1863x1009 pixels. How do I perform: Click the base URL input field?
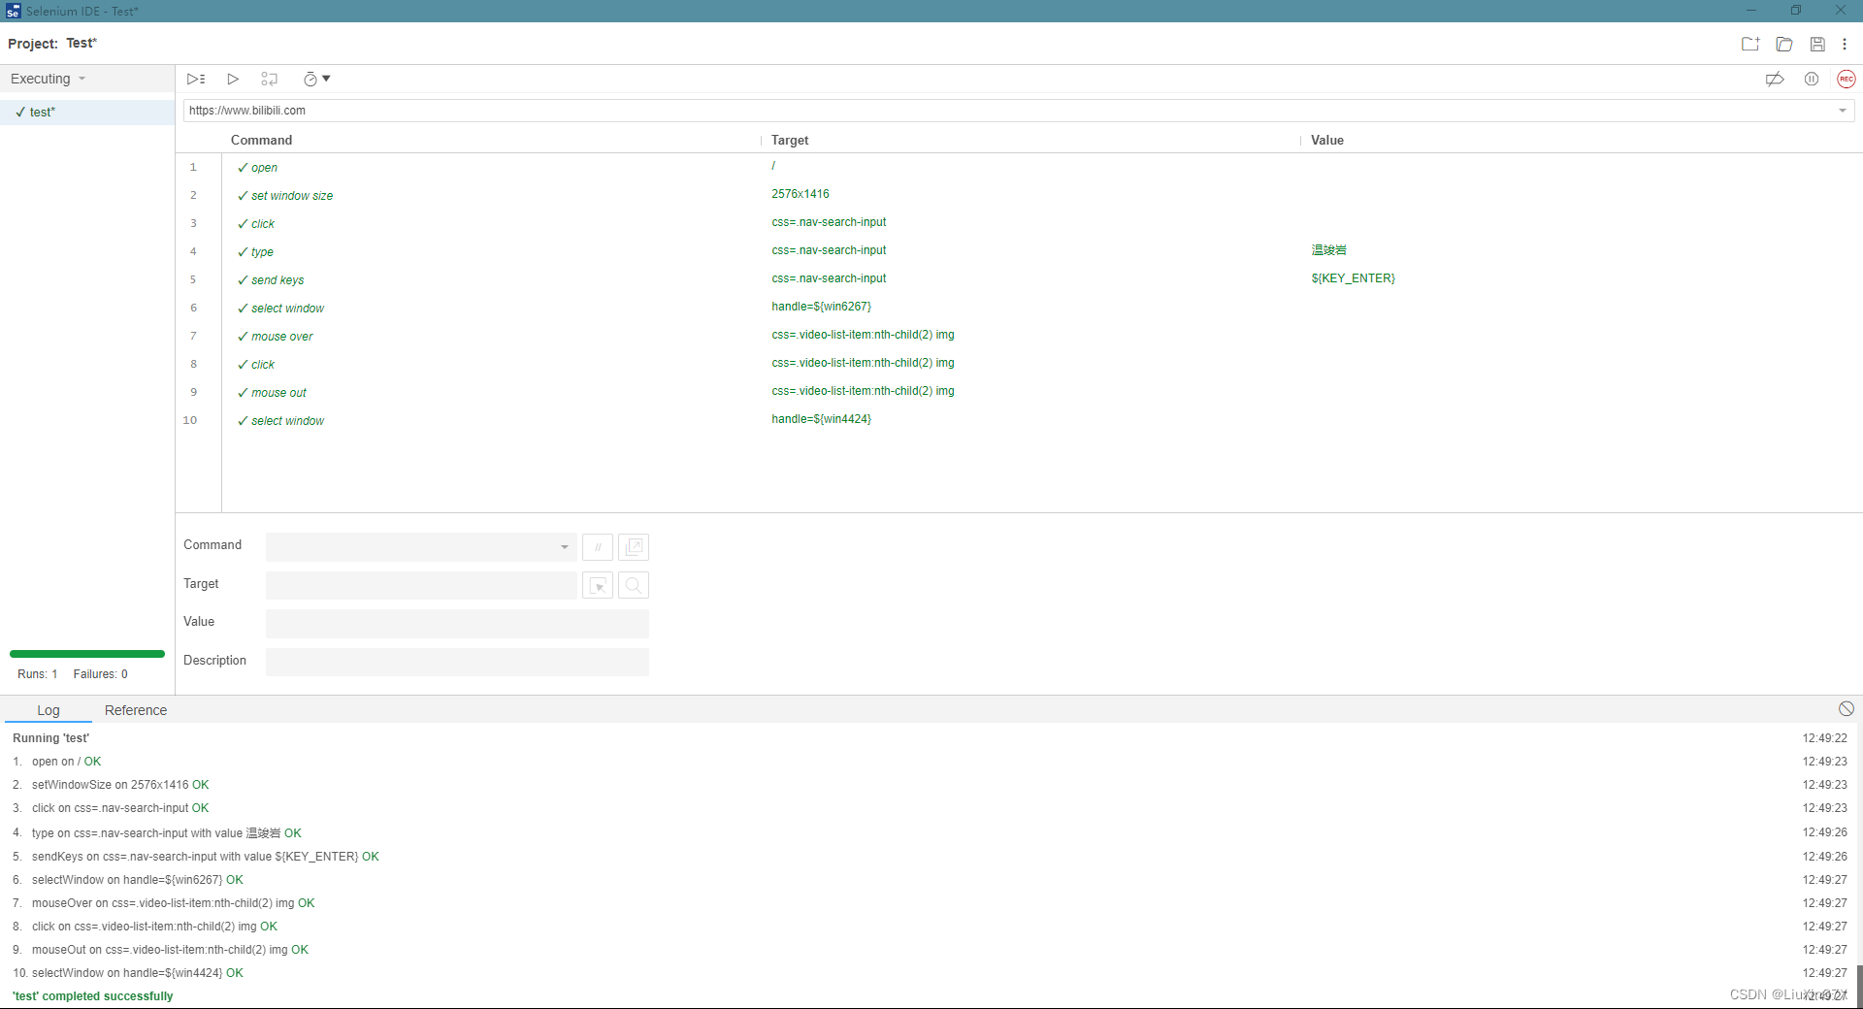(1009, 111)
